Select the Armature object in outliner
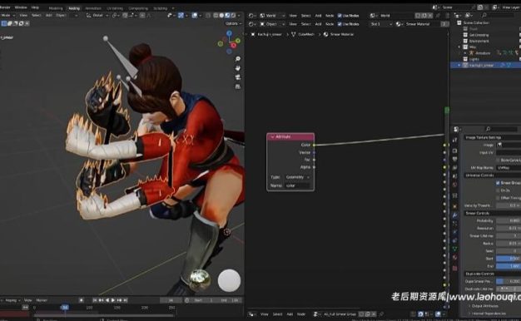521x321 pixels. pos(483,53)
